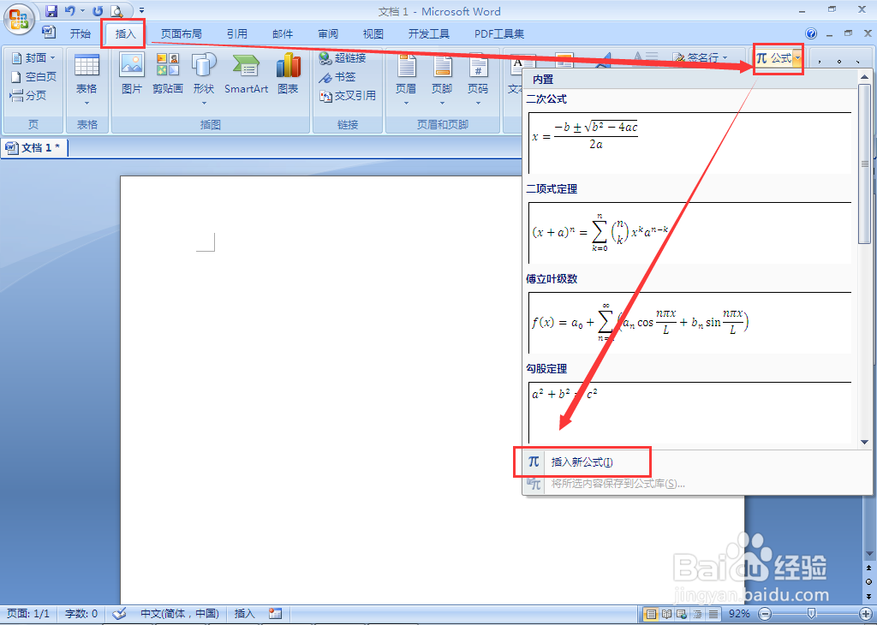
Task: Insert the 二项式定理 binomial theorem equation
Action: [x=690, y=233]
